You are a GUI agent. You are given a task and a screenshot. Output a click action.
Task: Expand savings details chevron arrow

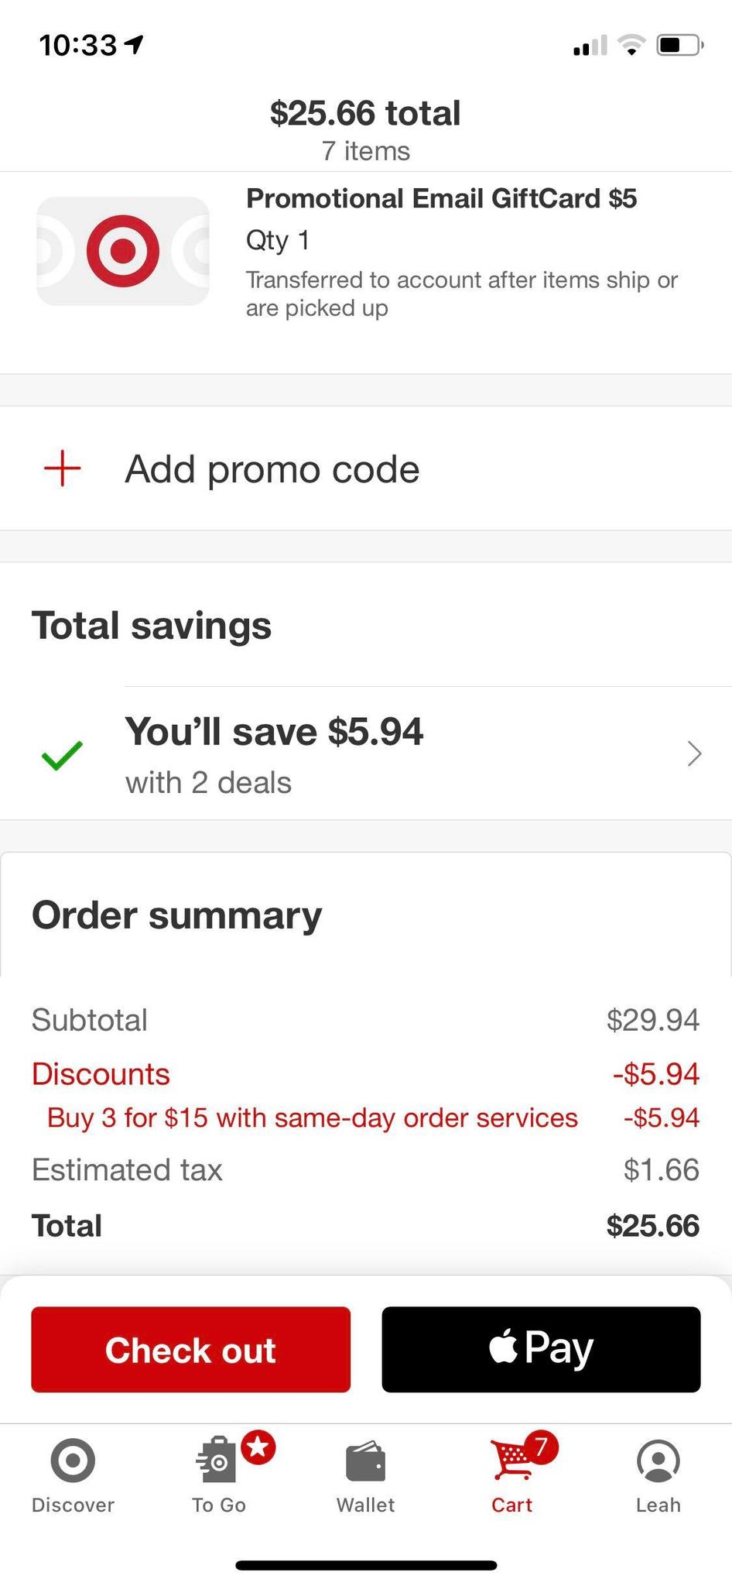pyautogui.click(x=694, y=754)
